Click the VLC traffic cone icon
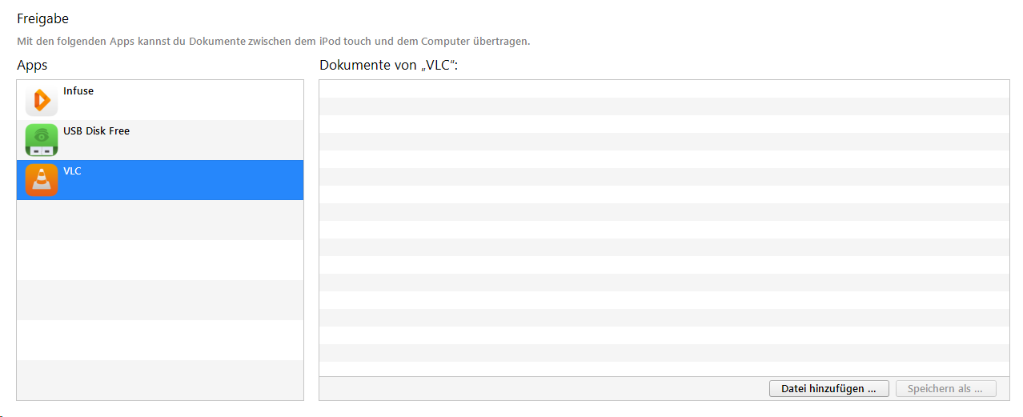Viewport: 1023px width, 417px height. [x=42, y=180]
